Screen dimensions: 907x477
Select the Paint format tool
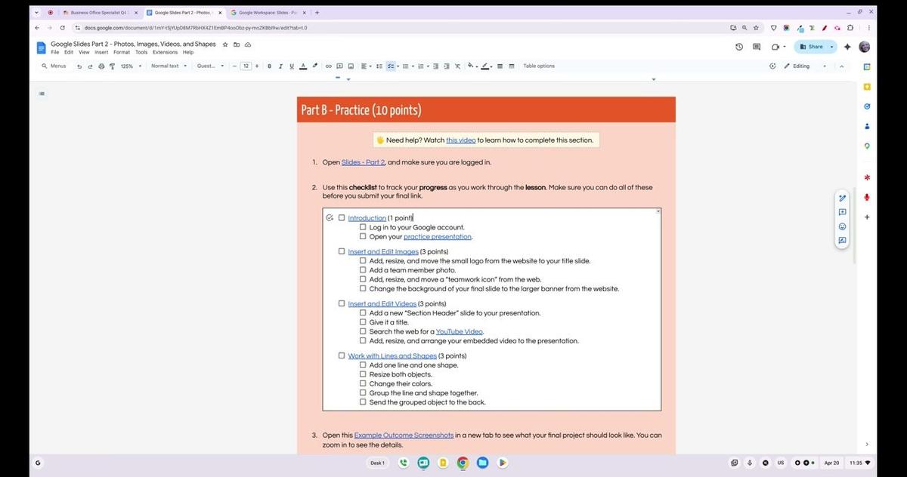pyautogui.click(x=112, y=66)
